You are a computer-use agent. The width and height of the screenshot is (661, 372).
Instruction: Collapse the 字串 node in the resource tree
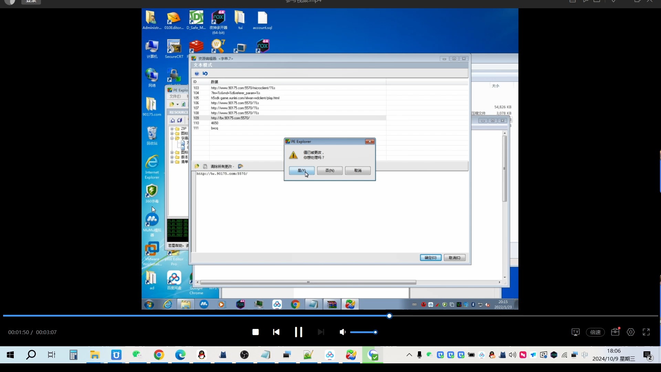[172, 138]
